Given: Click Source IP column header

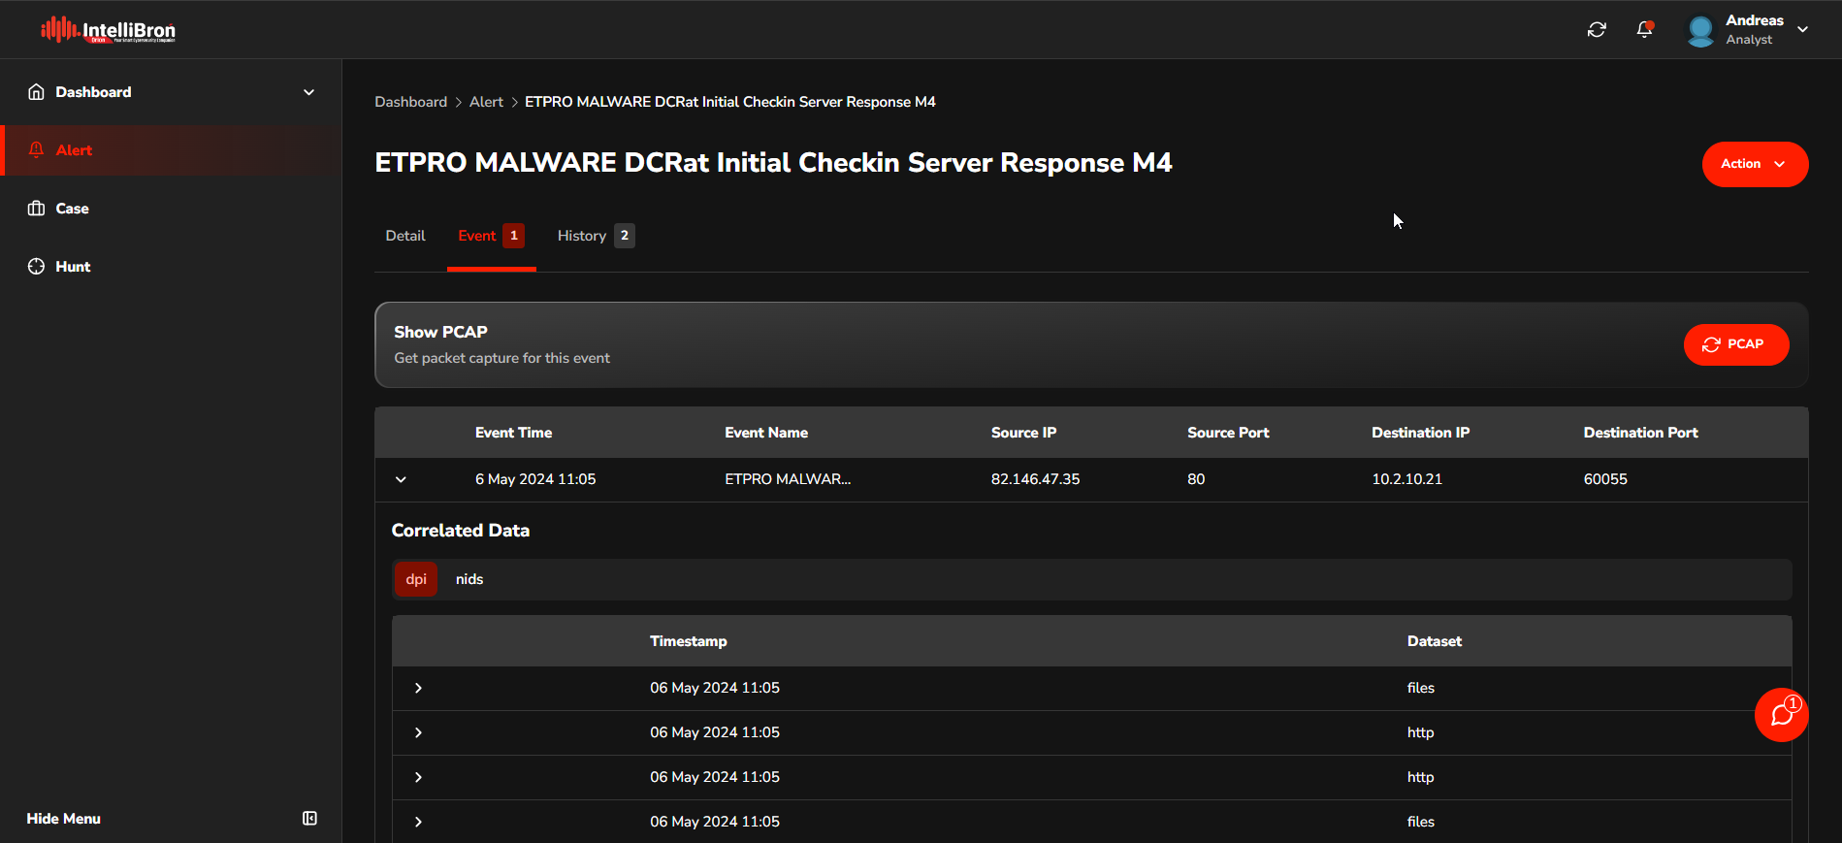Looking at the screenshot, I should (x=1023, y=433).
